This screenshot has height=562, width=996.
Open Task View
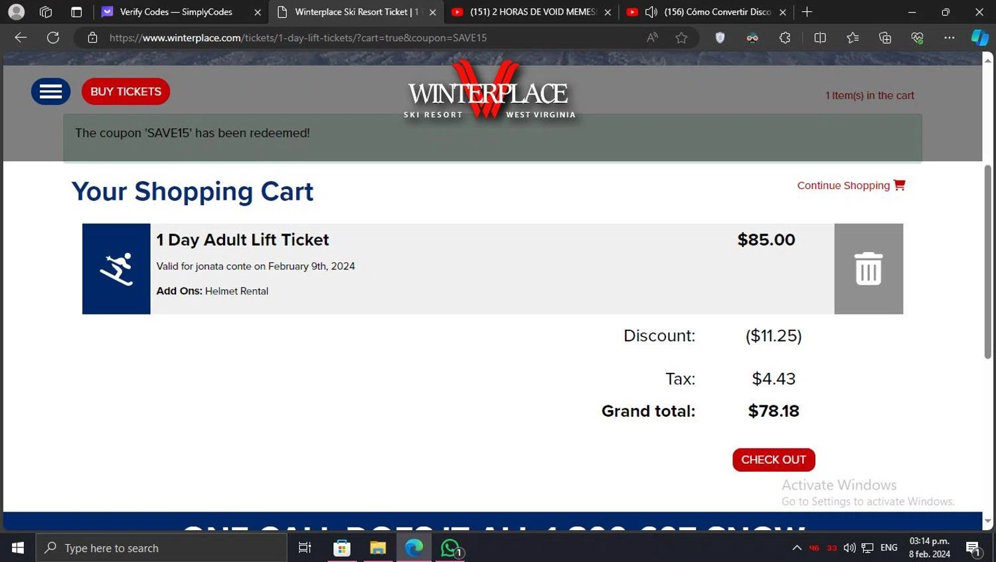(305, 548)
